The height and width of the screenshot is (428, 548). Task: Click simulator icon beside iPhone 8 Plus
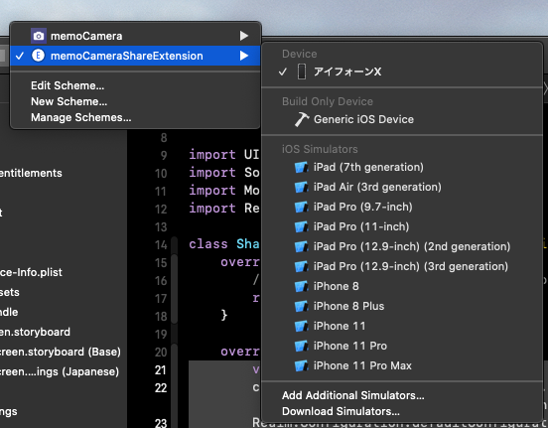pyautogui.click(x=301, y=306)
